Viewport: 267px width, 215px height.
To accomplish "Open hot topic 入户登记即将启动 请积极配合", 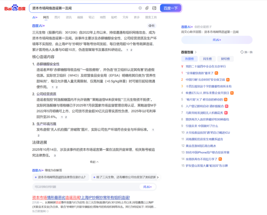I will (x=205, y=106).
